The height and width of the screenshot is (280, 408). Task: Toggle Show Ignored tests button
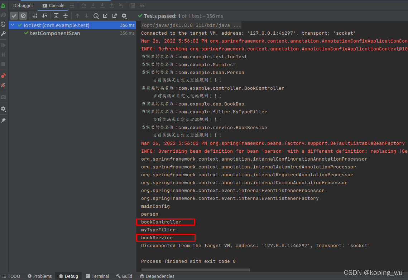[23, 16]
